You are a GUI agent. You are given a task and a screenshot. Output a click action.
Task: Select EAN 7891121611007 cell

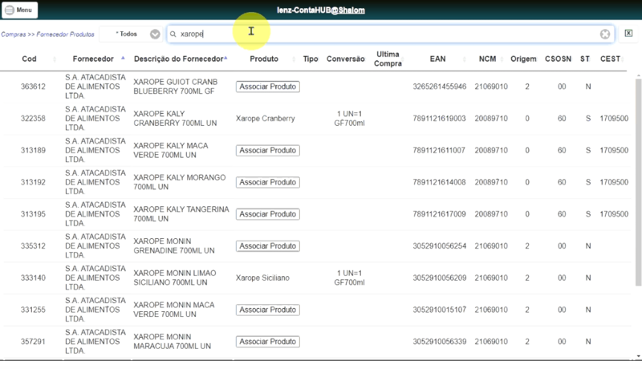(439, 151)
